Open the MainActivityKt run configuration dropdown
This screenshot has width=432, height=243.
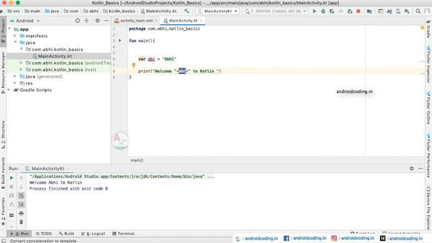[218, 11]
